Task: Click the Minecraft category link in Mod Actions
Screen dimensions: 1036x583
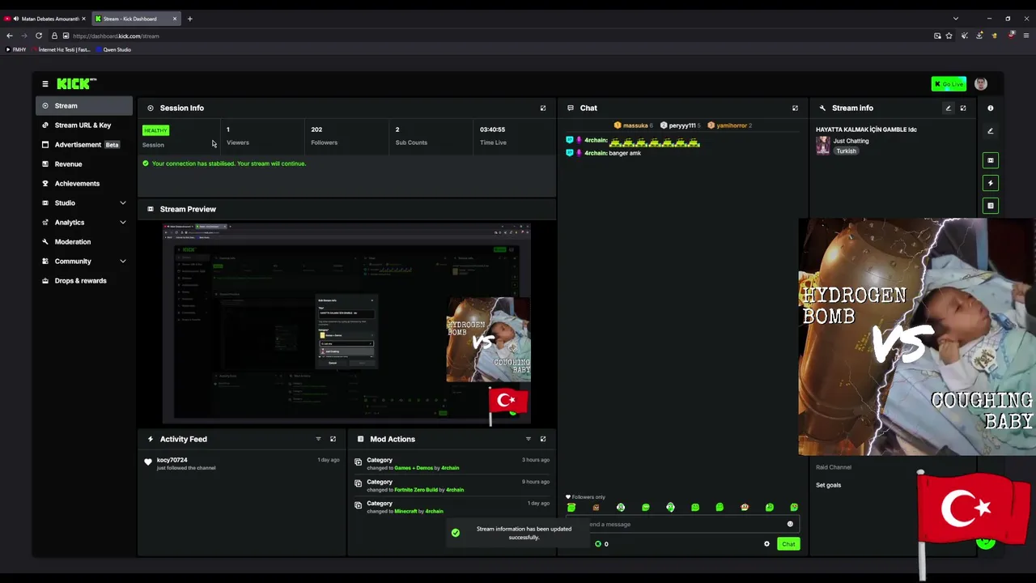Action: click(x=405, y=512)
